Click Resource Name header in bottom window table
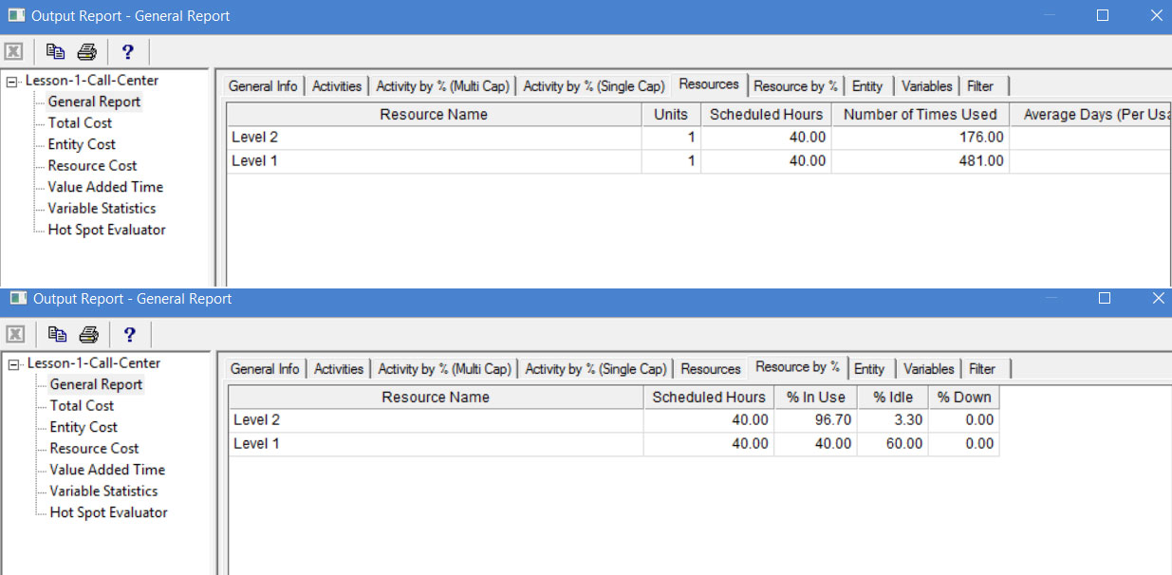Screen dimensions: 1172x575 pyautogui.click(x=436, y=398)
